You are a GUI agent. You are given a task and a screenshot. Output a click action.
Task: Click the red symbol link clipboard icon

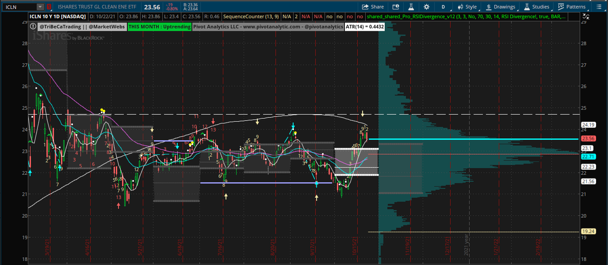pos(48,7)
